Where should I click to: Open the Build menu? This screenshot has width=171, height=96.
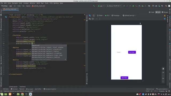coord(38,3)
